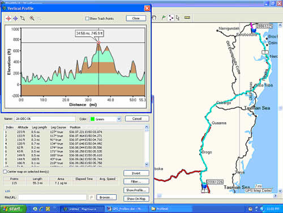Click the link icon button next to File/URL field

coord(92,197)
